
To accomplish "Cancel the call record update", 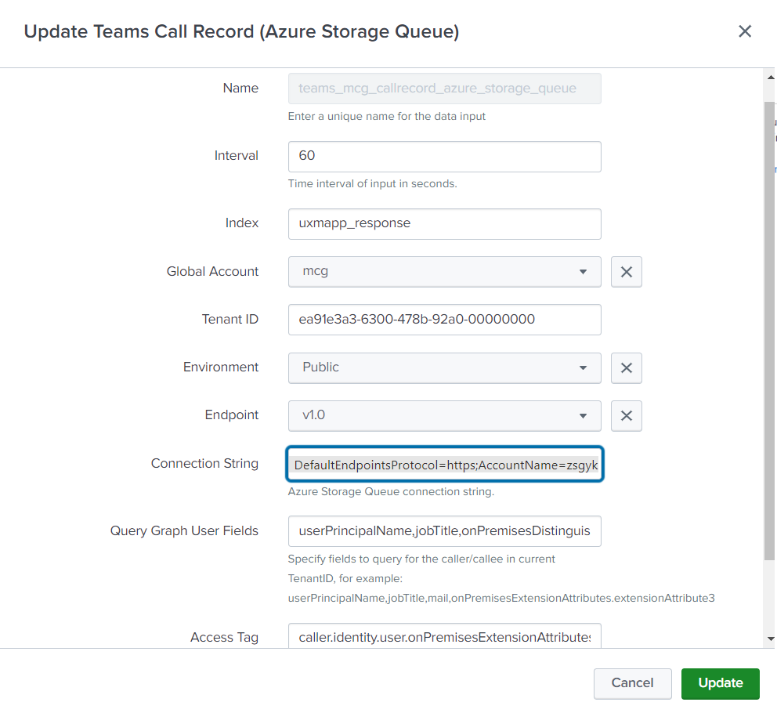I will tap(632, 683).
